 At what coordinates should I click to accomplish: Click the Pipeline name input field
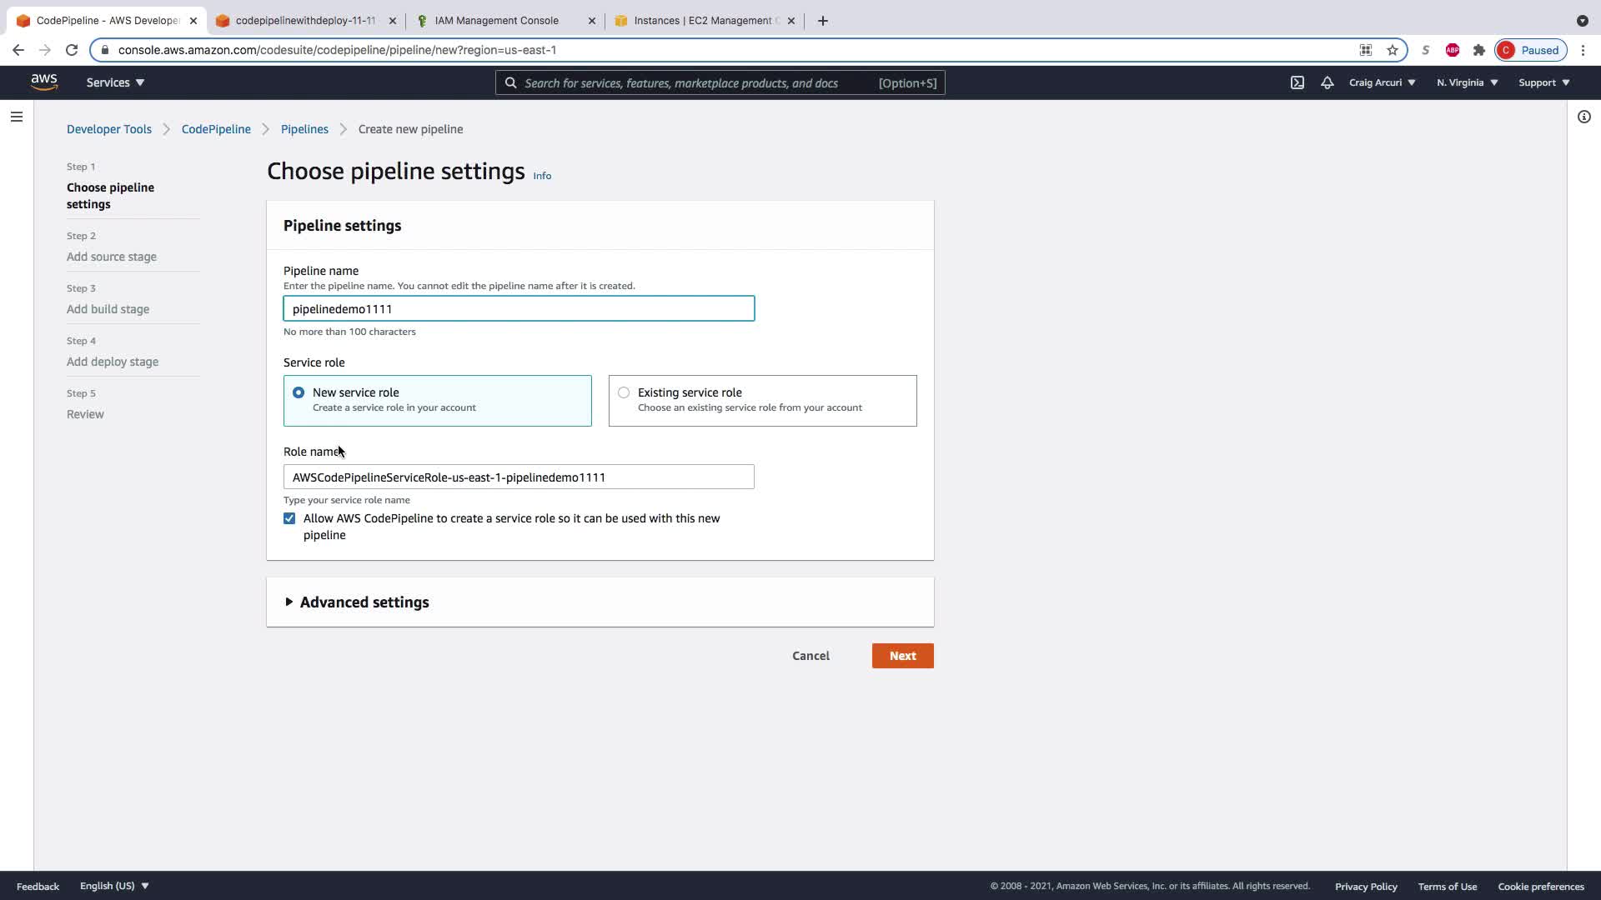pos(519,309)
